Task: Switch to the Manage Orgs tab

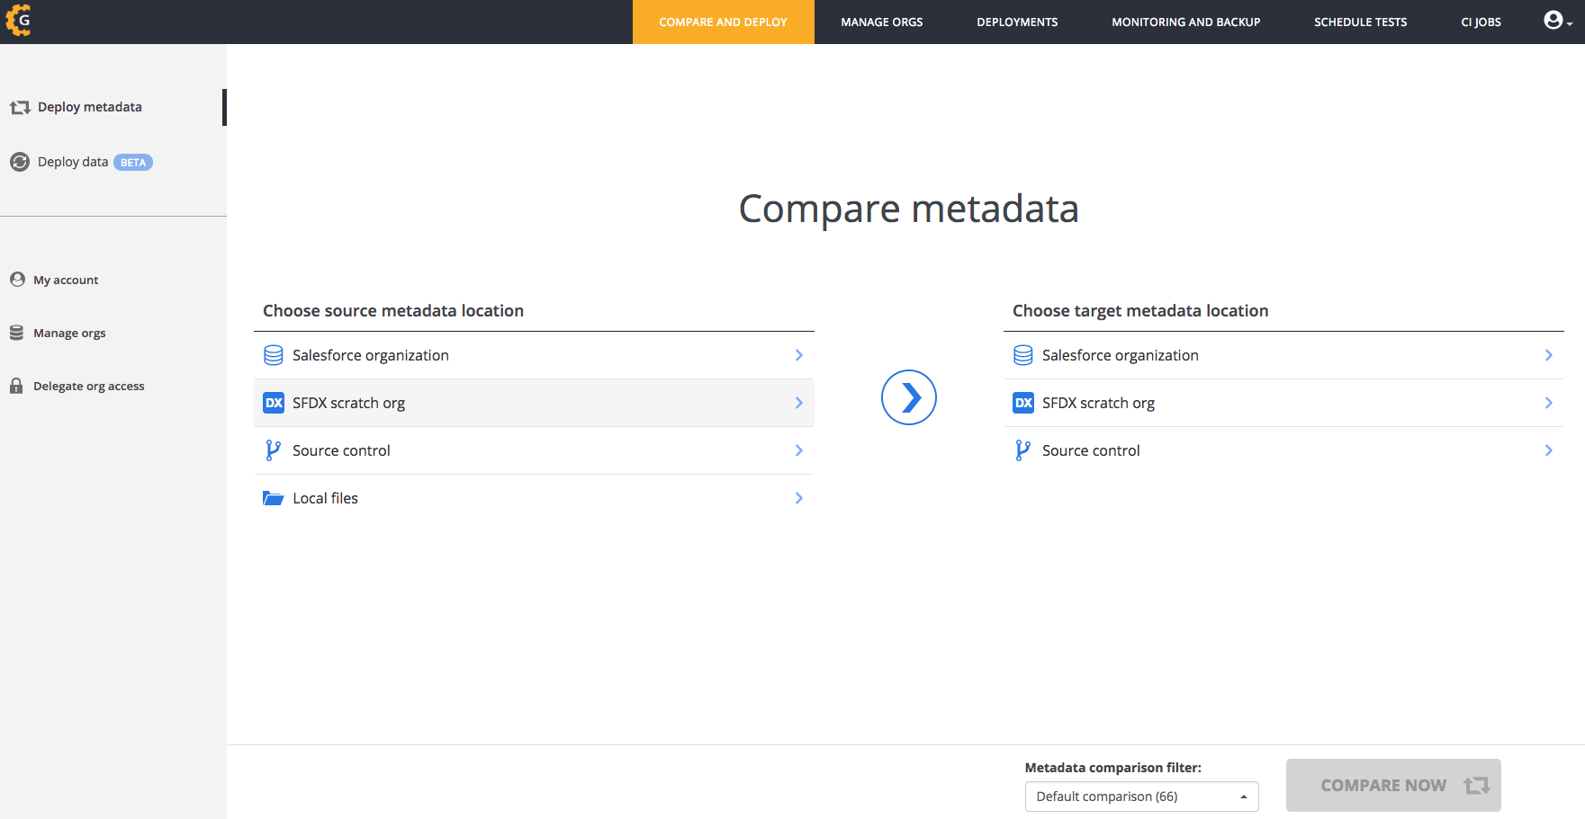Action: [881, 22]
